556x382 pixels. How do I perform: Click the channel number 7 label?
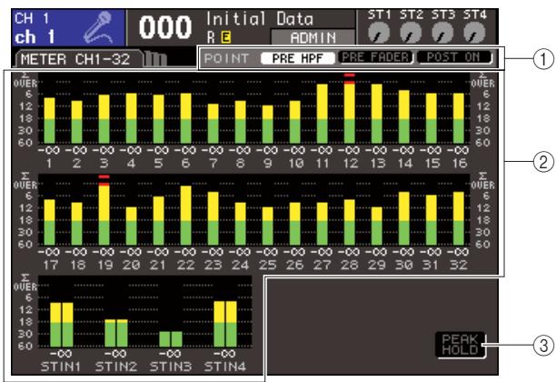[213, 164]
